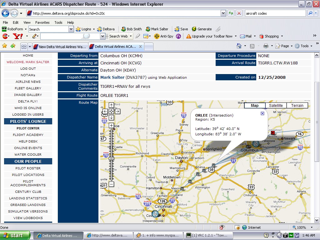The height and width of the screenshot is (240, 320).
Task: Click the map zoom slider handle
Action: click(x=111, y=158)
